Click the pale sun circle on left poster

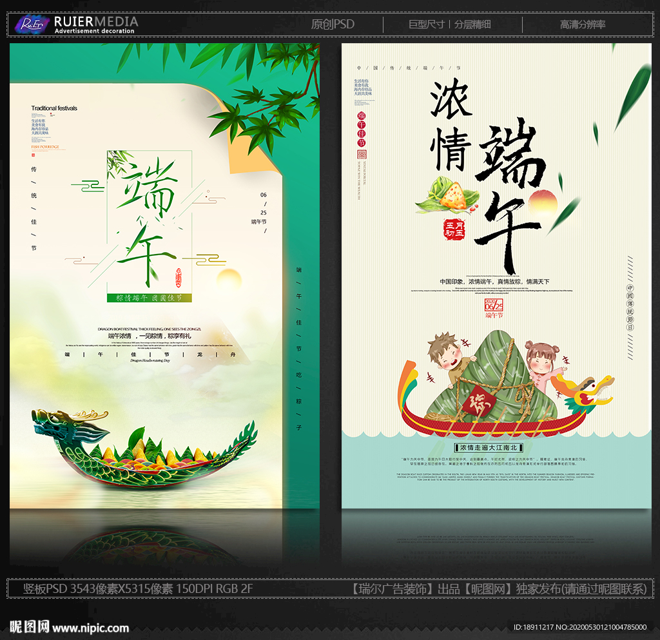pos(229,280)
